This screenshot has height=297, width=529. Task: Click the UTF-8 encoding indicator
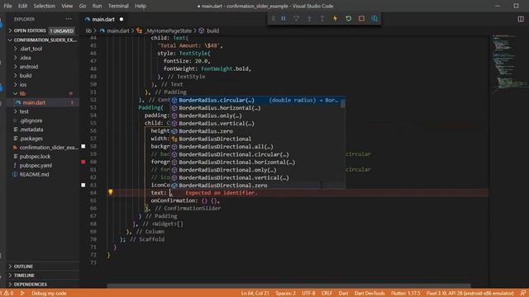(x=308, y=294)
